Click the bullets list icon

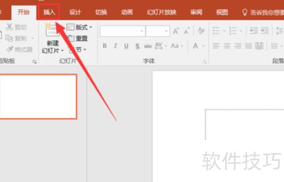216,31
